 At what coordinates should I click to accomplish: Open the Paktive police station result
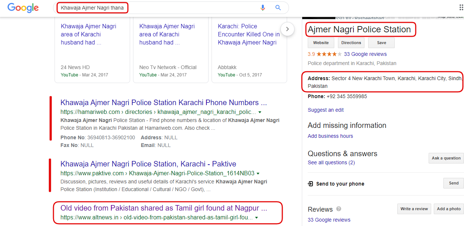148,164
